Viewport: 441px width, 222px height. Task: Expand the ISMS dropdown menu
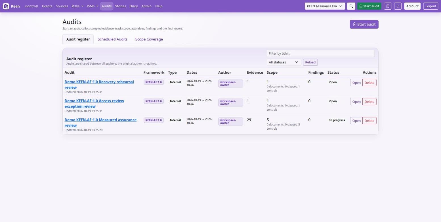[x=92, y=6]
